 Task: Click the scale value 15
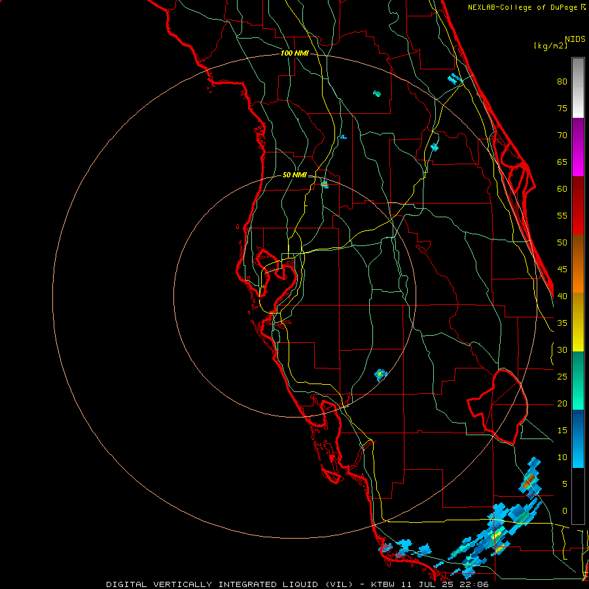[562, 431]
